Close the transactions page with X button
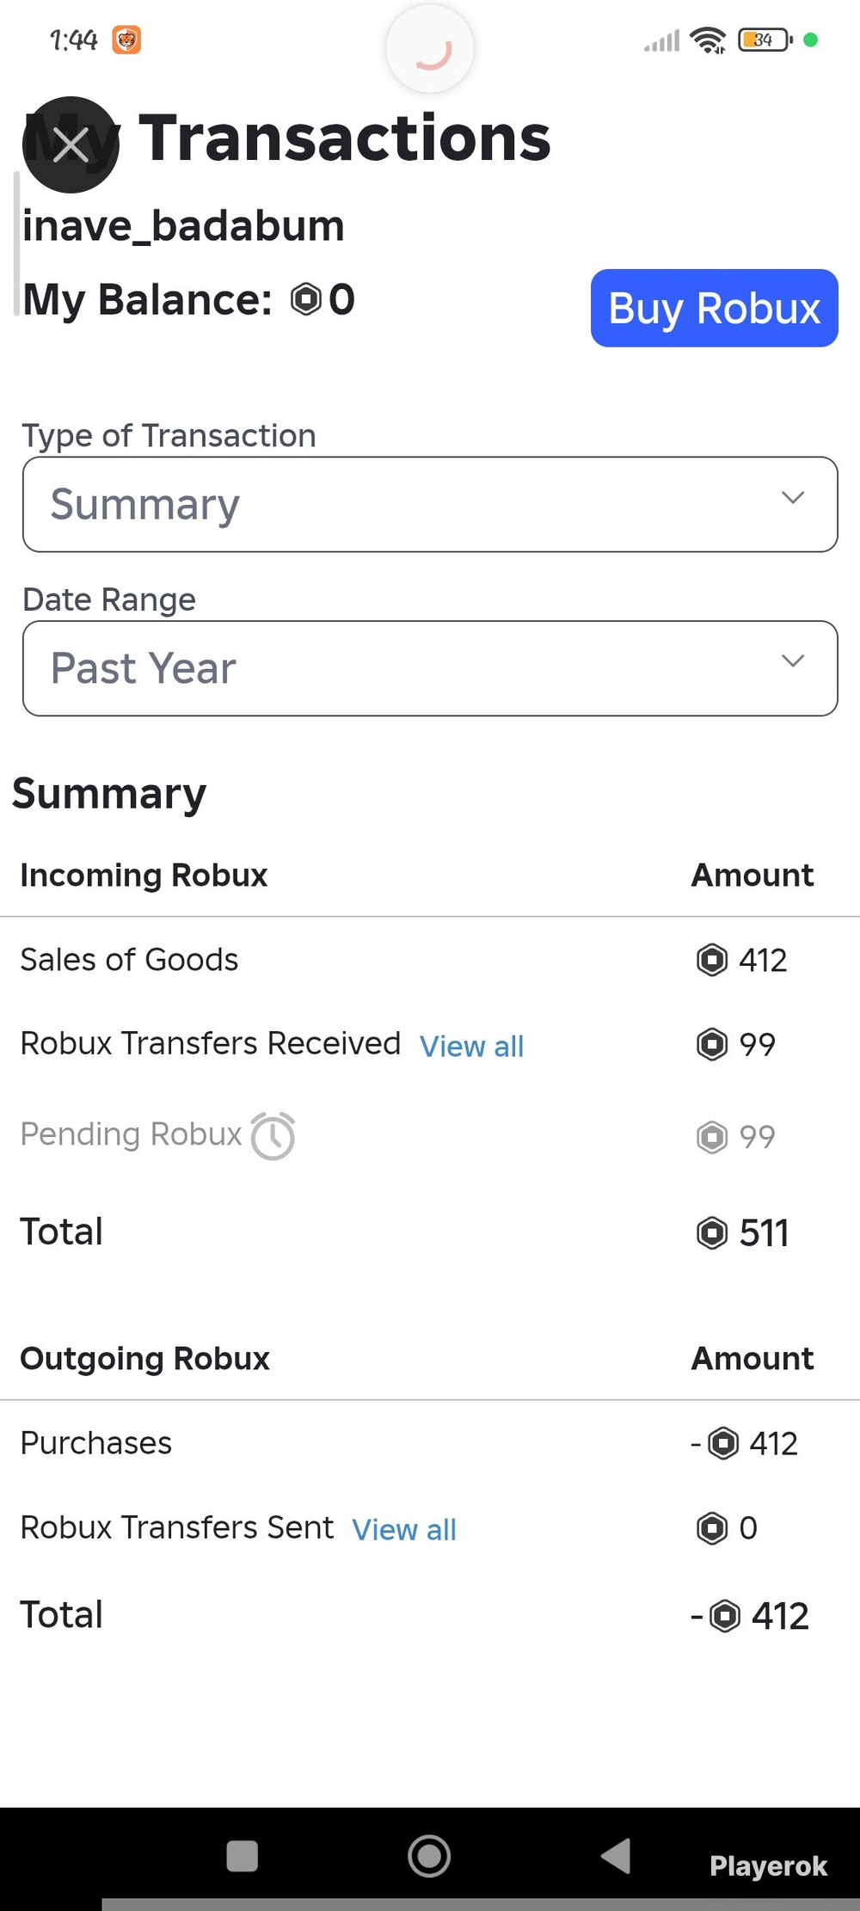 tap(71, 144)
